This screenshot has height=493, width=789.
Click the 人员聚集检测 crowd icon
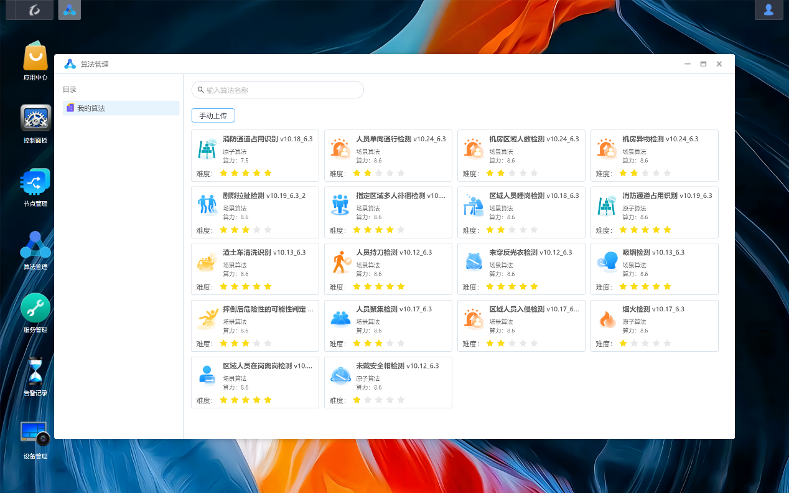coord(340,319)
